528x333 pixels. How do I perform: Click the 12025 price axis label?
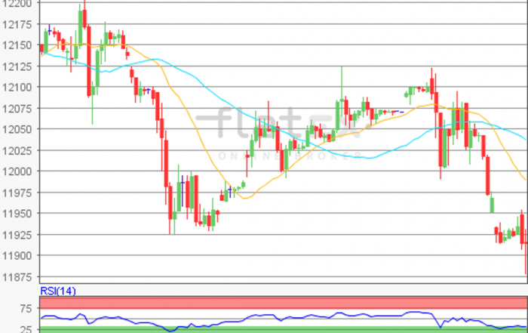pos(16,151)
